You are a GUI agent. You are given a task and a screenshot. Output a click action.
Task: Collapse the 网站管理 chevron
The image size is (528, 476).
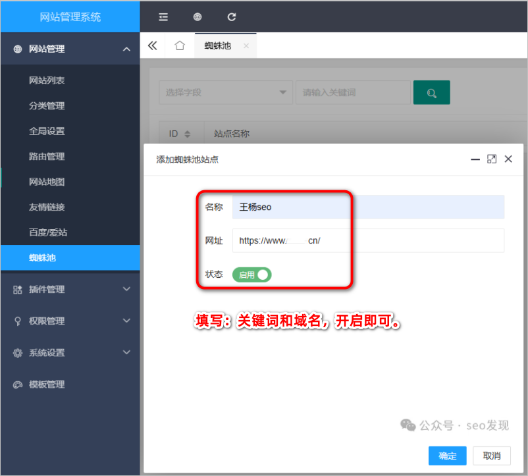click(x=126, y=49)
